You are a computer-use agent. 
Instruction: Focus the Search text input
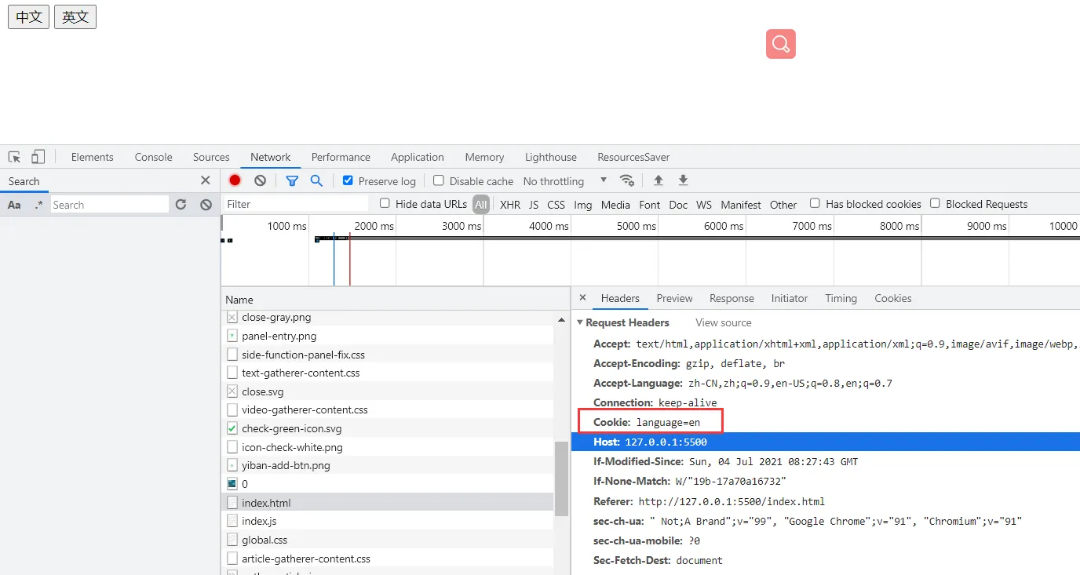tap(110, 205)
